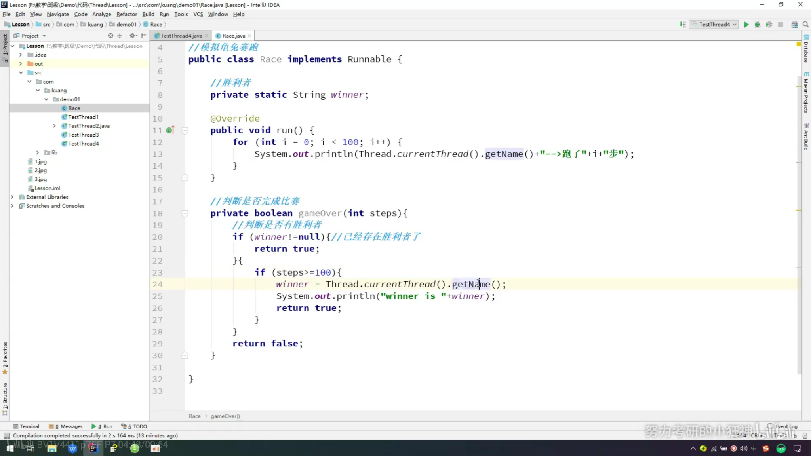811x456 pixels.
Task: Open the Build menu
Action: tap(148, 14)
